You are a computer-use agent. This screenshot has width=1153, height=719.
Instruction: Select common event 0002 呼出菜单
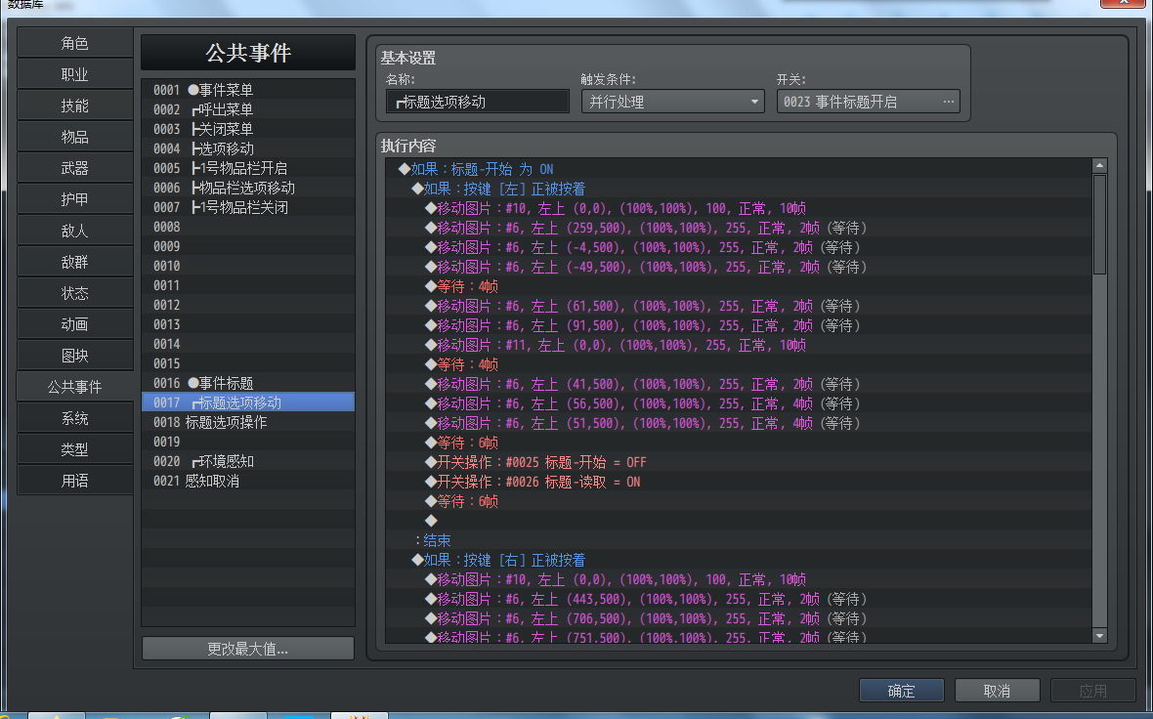[248, 109]
